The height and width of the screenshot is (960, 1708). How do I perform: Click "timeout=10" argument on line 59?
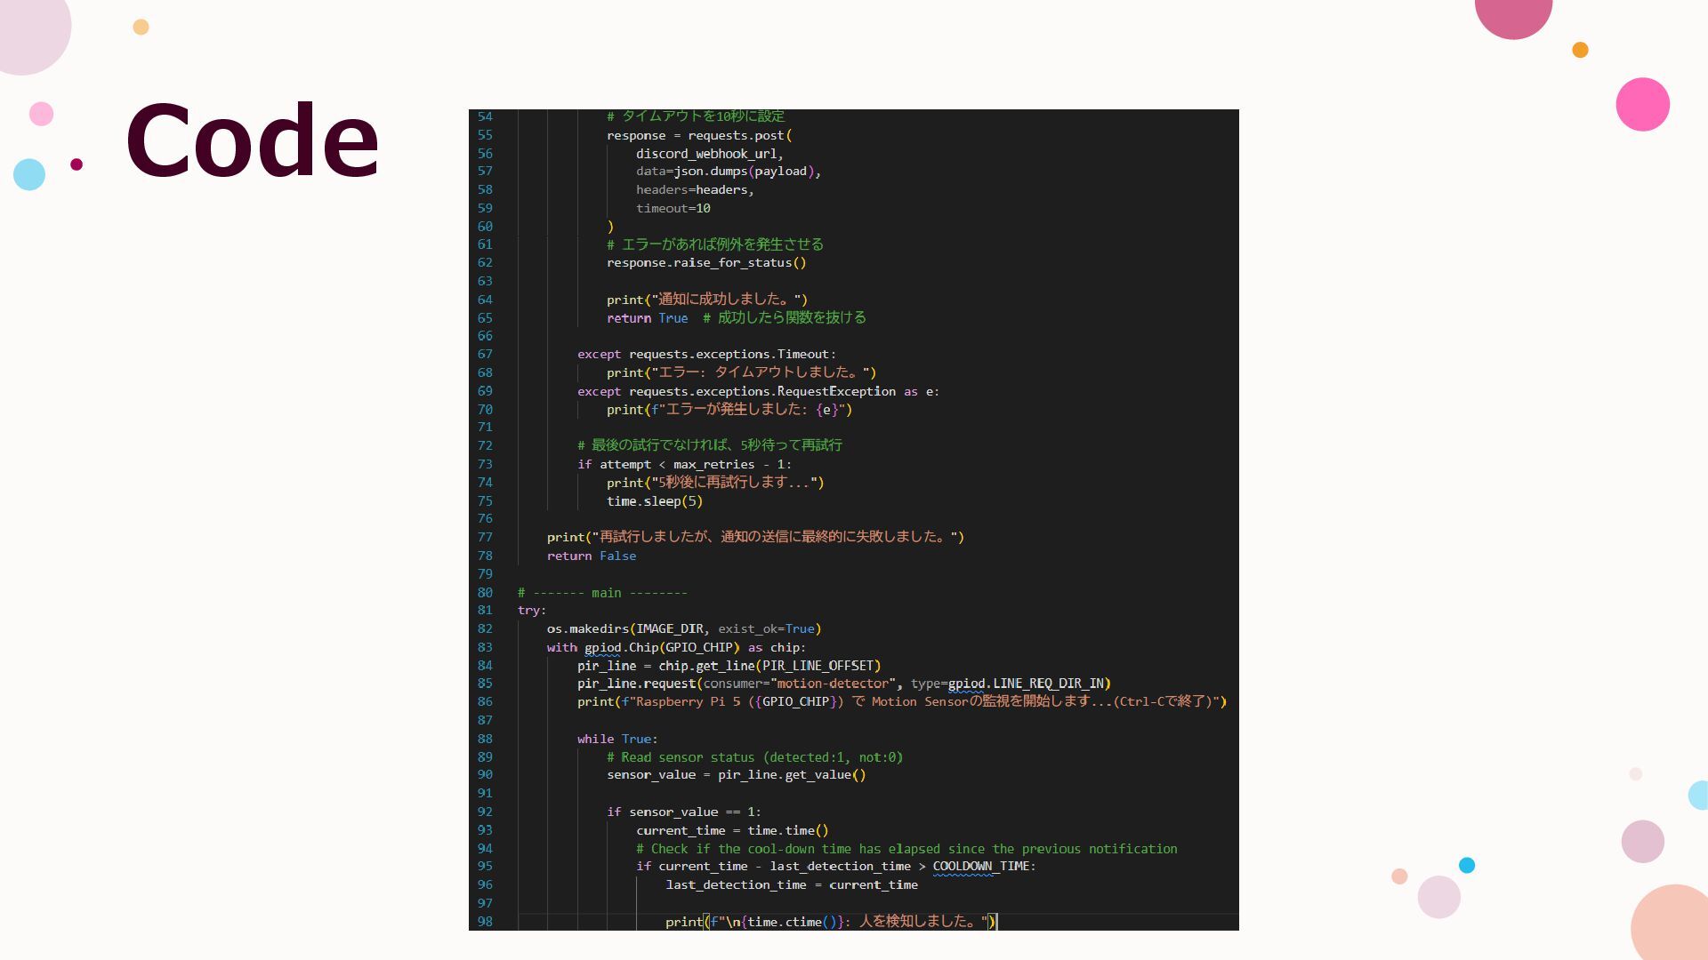pyautogui.click(x=673, y=208)
